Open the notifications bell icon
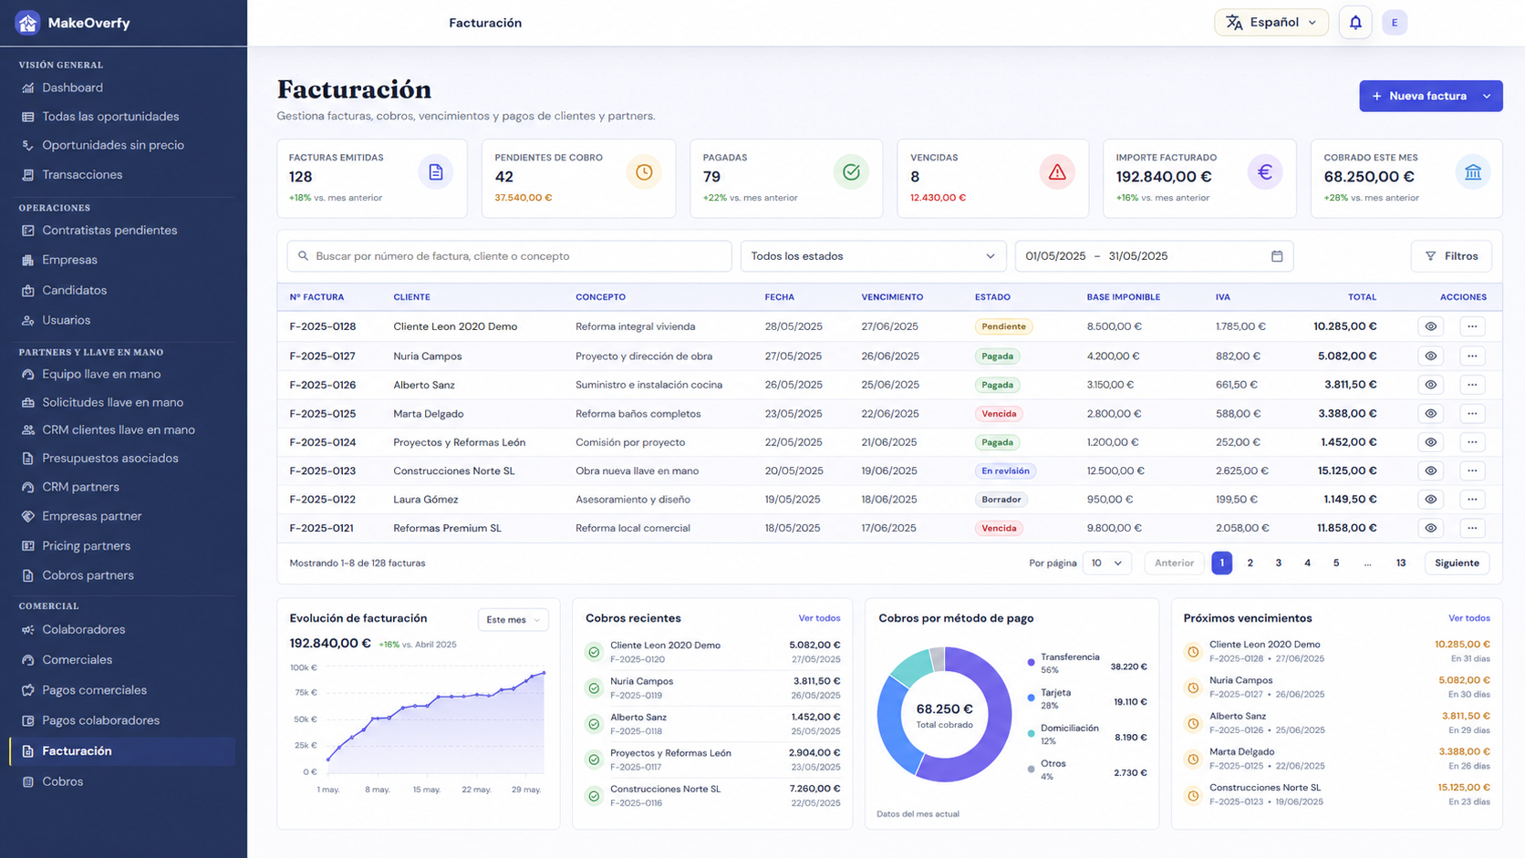 pos(1355,23)
